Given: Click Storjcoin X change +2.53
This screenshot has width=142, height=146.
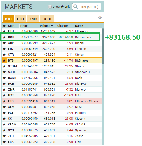Looking at the screenshot, I should pos(69,72).
